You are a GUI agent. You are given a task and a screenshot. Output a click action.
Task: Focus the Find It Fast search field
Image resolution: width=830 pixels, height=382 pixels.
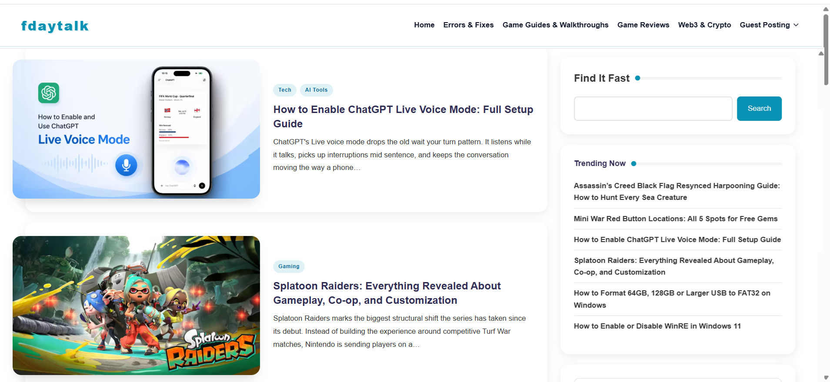(x=653, y=109)
